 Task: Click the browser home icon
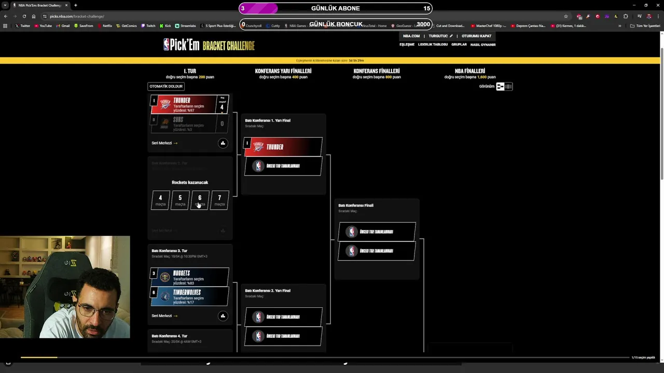click(x=33, y=16)
